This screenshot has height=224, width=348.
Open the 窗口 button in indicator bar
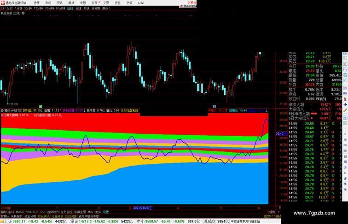point(12,212)
